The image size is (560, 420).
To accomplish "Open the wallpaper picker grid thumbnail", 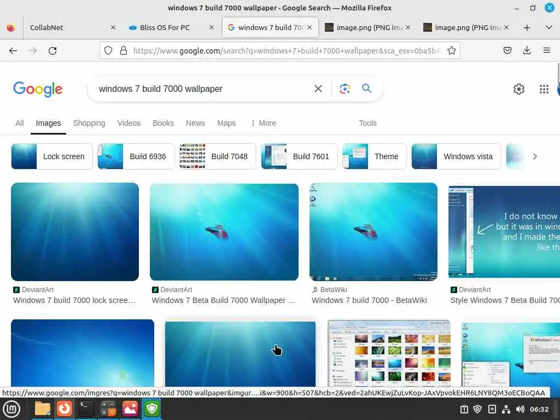I will point(389,354).
